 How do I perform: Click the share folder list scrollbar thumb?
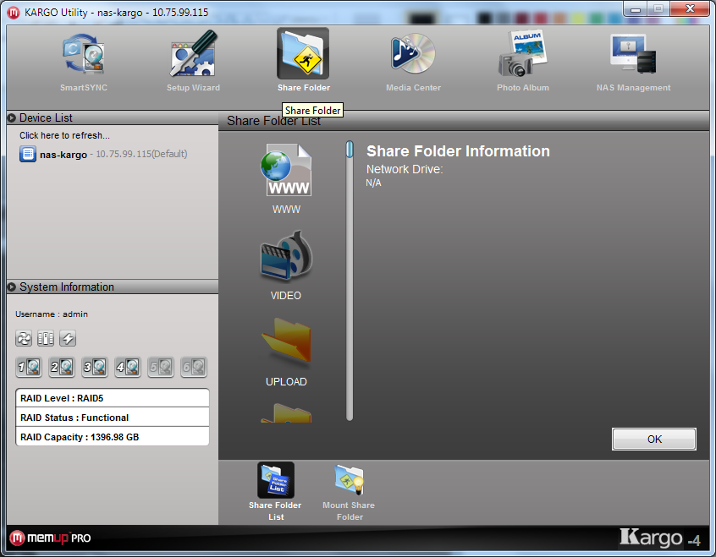tap(350, 150)
